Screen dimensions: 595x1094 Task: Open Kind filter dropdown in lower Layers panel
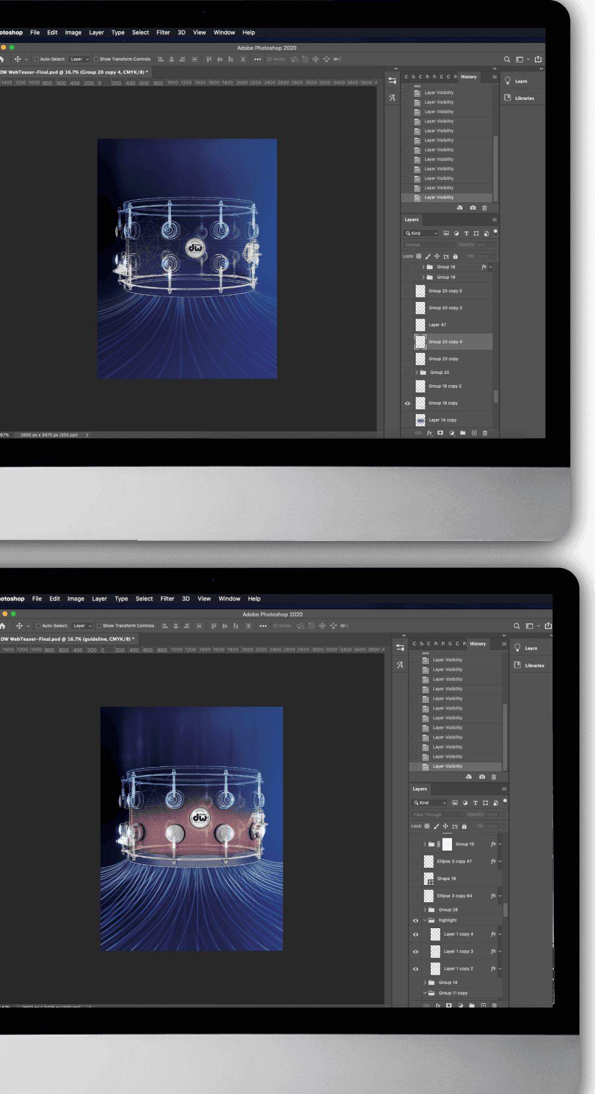pos(429,803)
